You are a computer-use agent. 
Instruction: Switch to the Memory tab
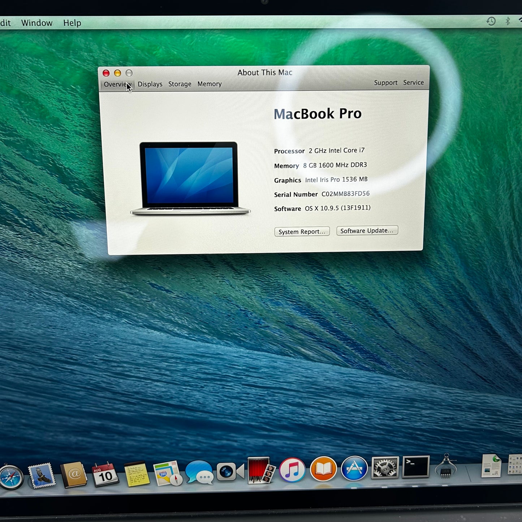210,84
